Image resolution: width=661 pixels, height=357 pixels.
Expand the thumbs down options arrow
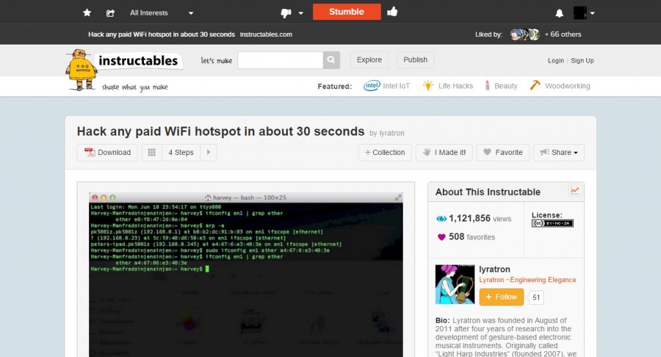pyautogui.click(x=301, y=13)
